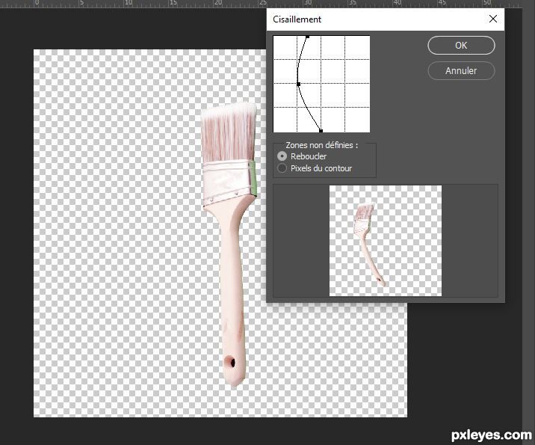Image resolution: width=535 pixels, height=445 pixels.
Task: Click the Zones non définies label
Action: coord(322,145)
